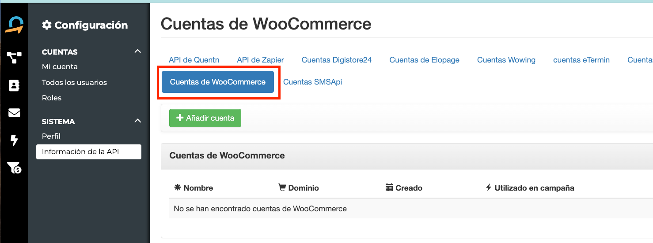Click the SISTEMA section label
Viewport: 653px width, 243px height.
point(58,121)
